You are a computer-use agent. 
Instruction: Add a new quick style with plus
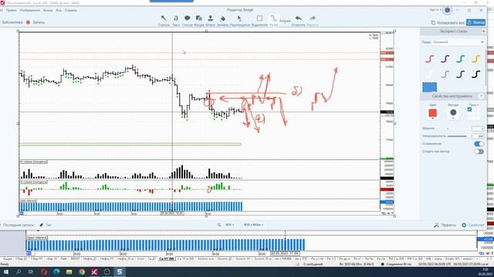click(x=484, y=32)
